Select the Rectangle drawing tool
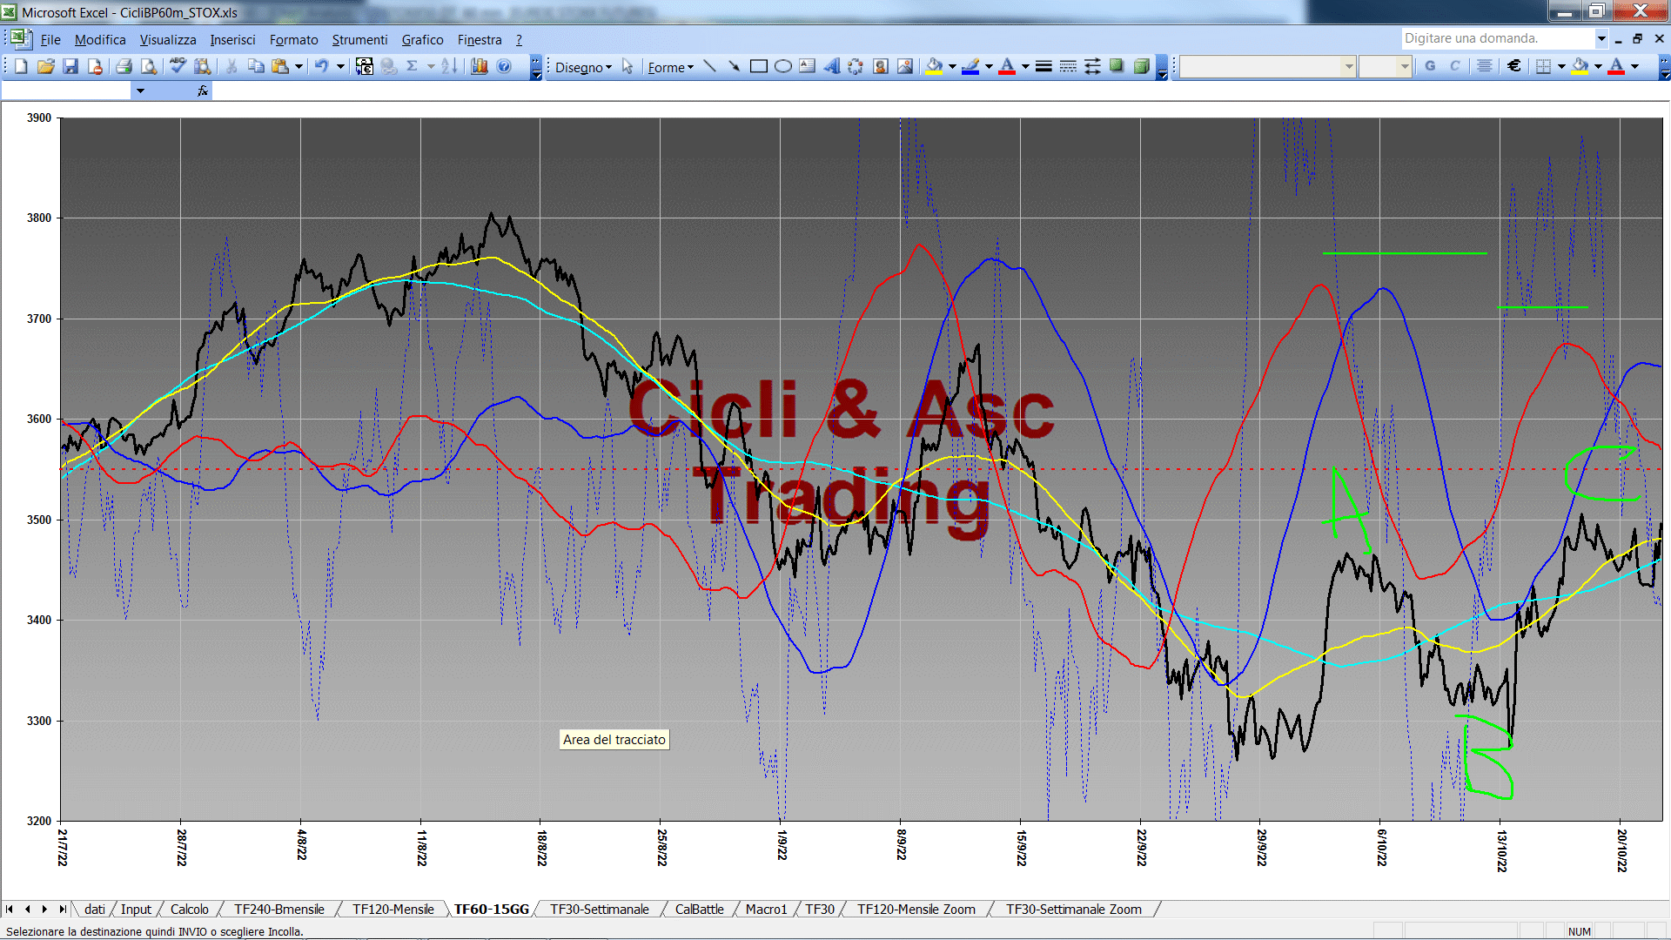Screen dimensions: 1671x940 point(759,66)
